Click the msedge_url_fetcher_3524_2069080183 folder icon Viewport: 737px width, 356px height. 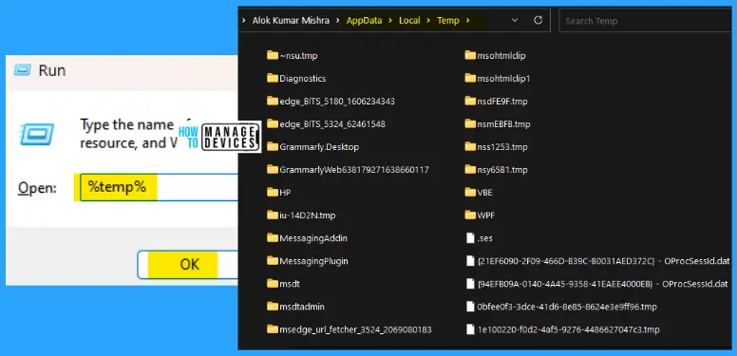273,329
